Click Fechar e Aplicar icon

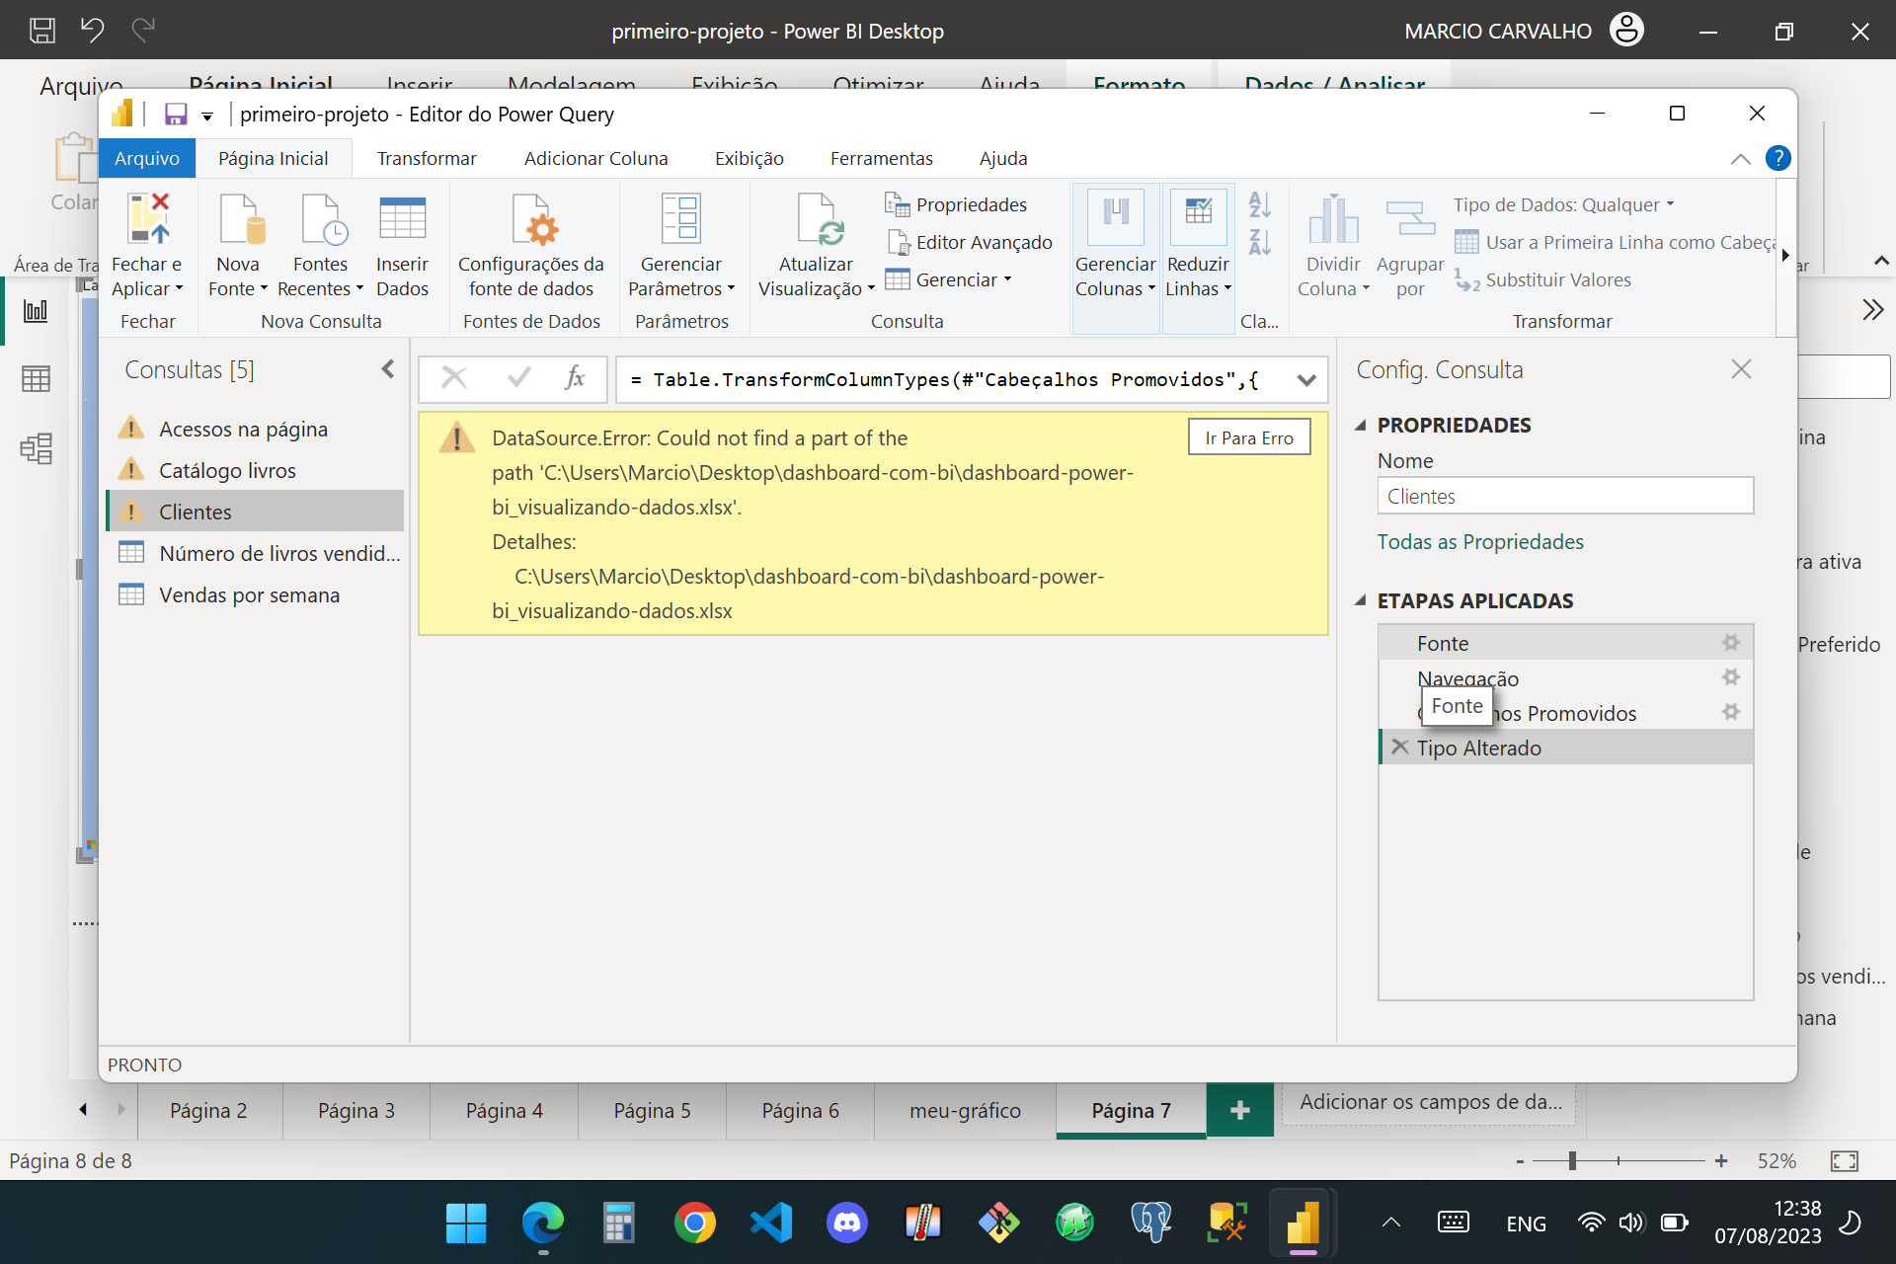pyautogui.click(x=148, y=219)
